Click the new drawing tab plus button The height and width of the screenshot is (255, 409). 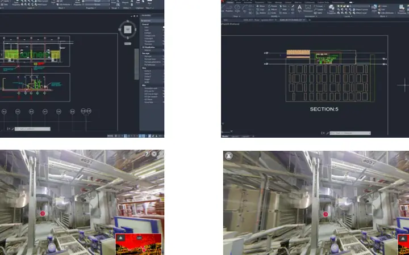click(x=310, y=20)
